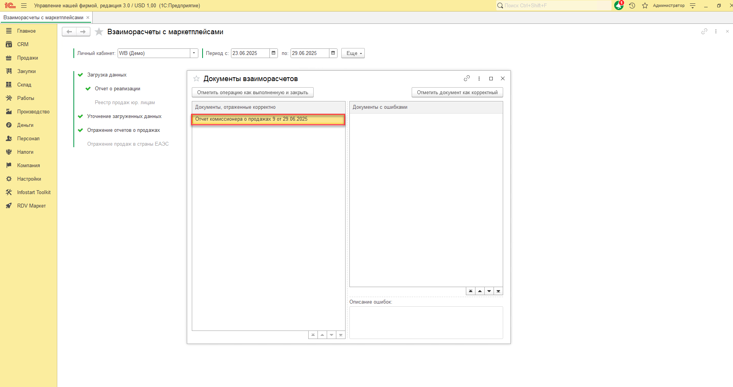This screenshot has width=733, height=387.
Task: Copy link icon in Документы взаиморасчетов dialog
Action: click(467, 78)
